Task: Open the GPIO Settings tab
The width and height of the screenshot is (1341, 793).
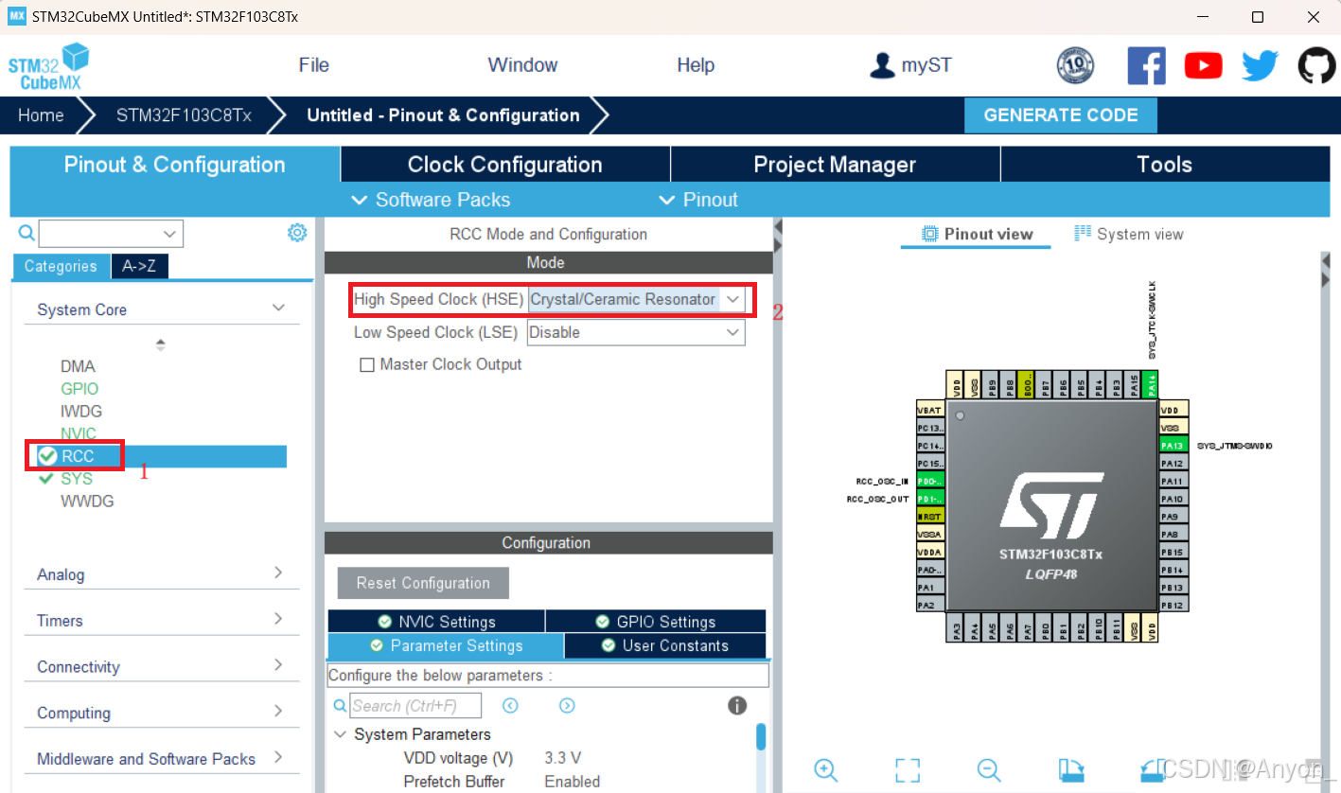Action: (x=656, y=622)
